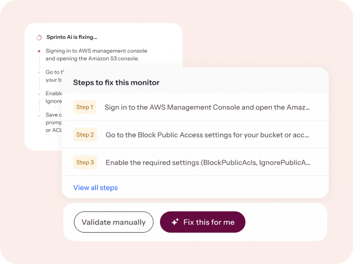Click the Step 3 badge
The height and width of the screenshot is (264, 353).
tap(85, 162)
